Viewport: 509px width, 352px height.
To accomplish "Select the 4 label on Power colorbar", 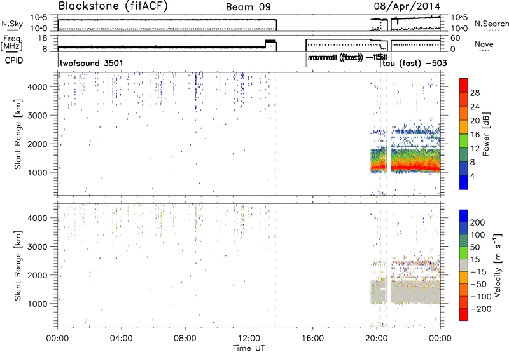I will (473, 176).
